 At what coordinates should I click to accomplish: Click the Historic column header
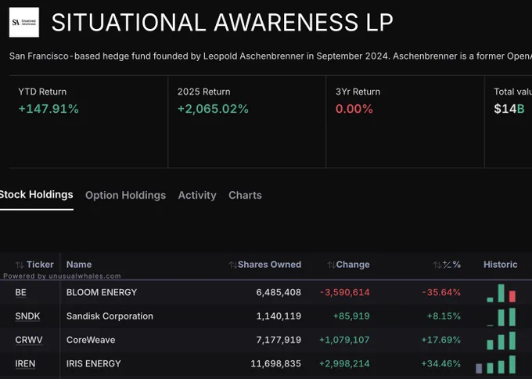(x=501, y=265)
